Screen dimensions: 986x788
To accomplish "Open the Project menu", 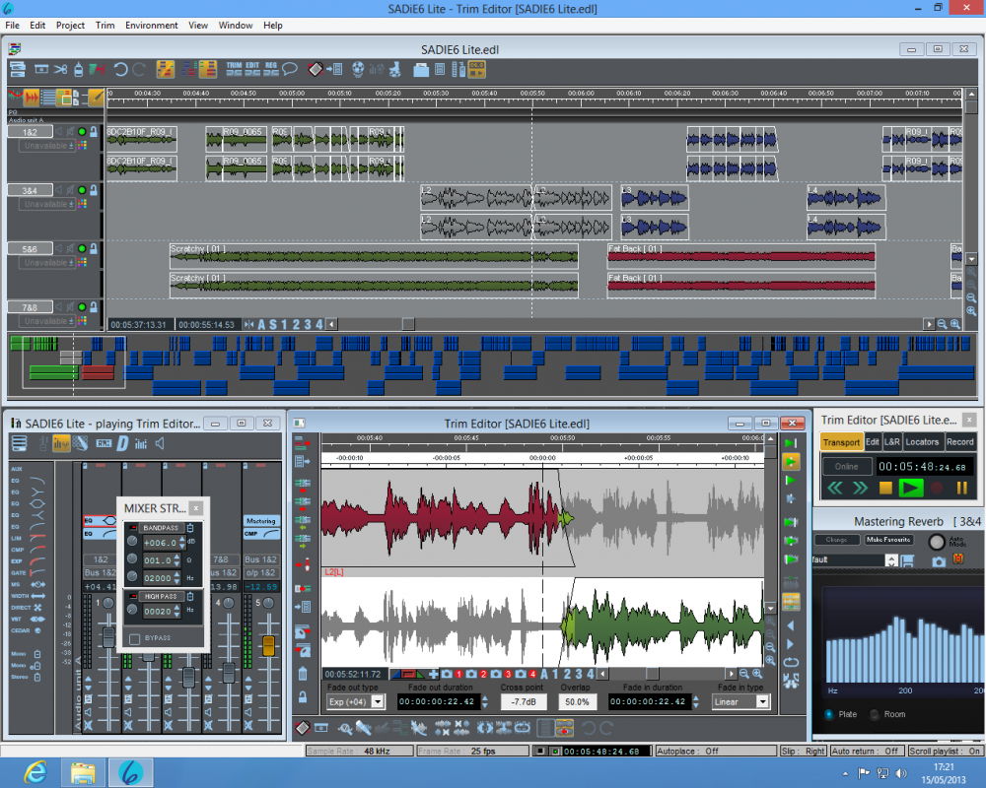I will click(x=70, y=26).
